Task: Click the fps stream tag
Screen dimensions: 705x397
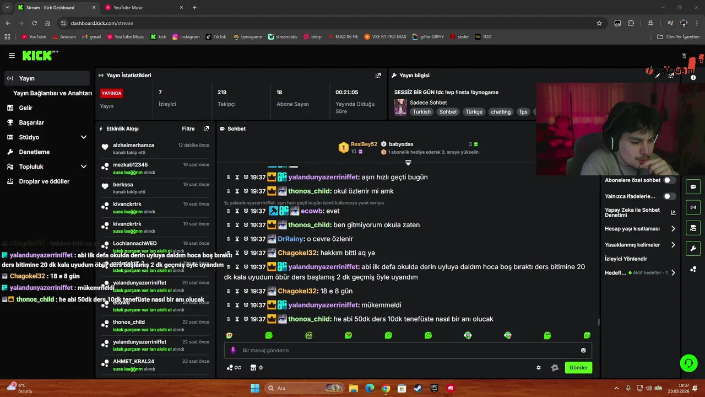Action: coord(523,111)
